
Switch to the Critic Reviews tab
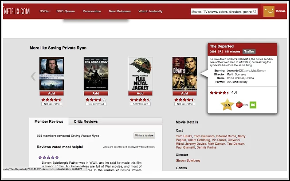click(86, 121)
